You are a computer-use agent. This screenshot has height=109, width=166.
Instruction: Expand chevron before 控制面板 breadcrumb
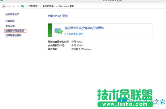click(26, 6)
